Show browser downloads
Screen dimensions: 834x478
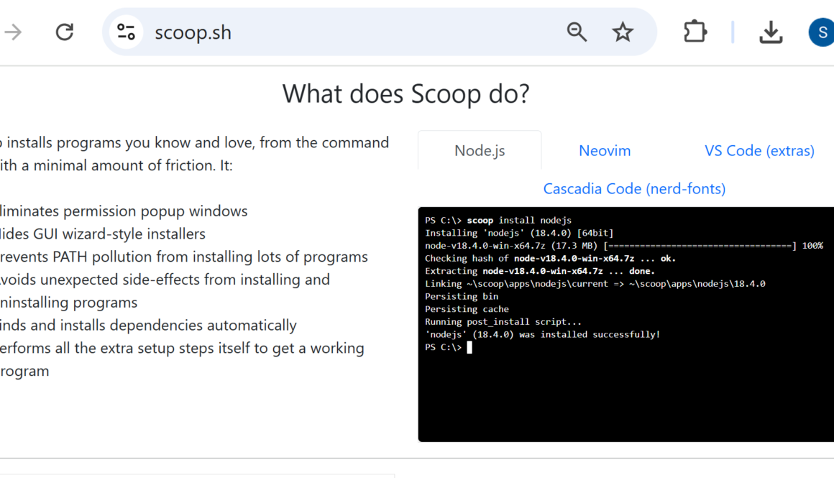[771, 32]
